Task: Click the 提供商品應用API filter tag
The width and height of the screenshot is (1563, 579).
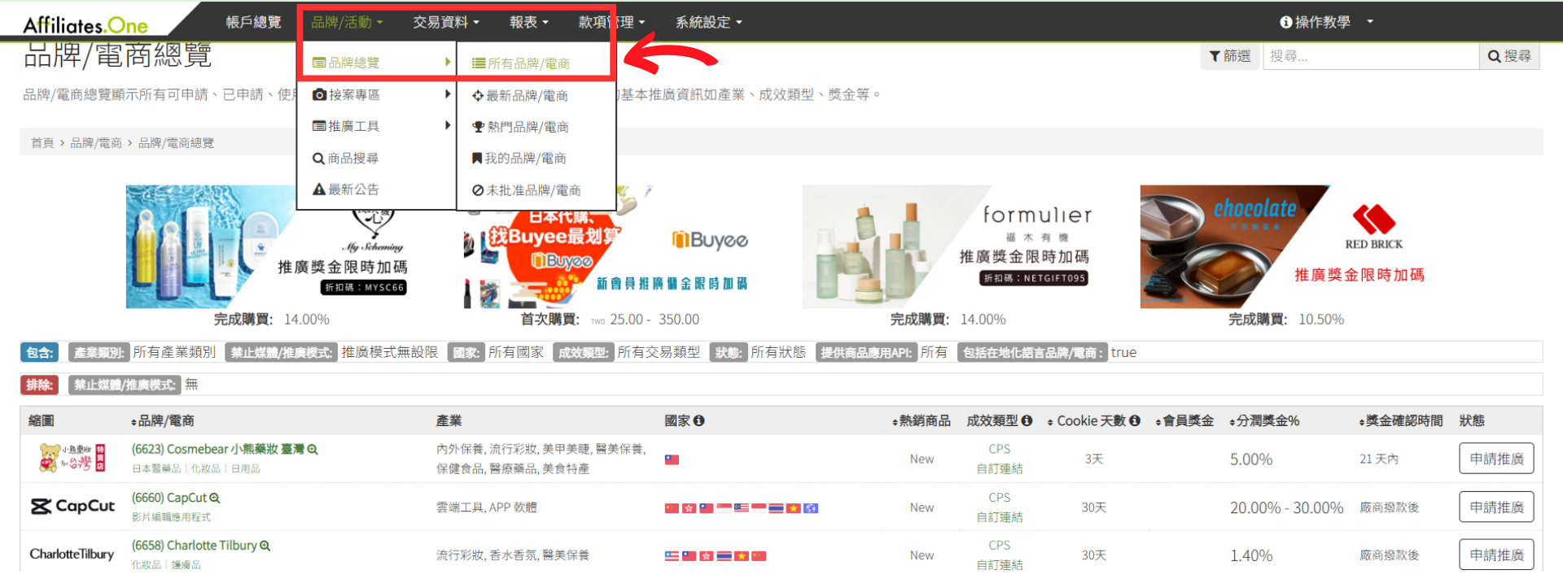Action: coord(866,353)
